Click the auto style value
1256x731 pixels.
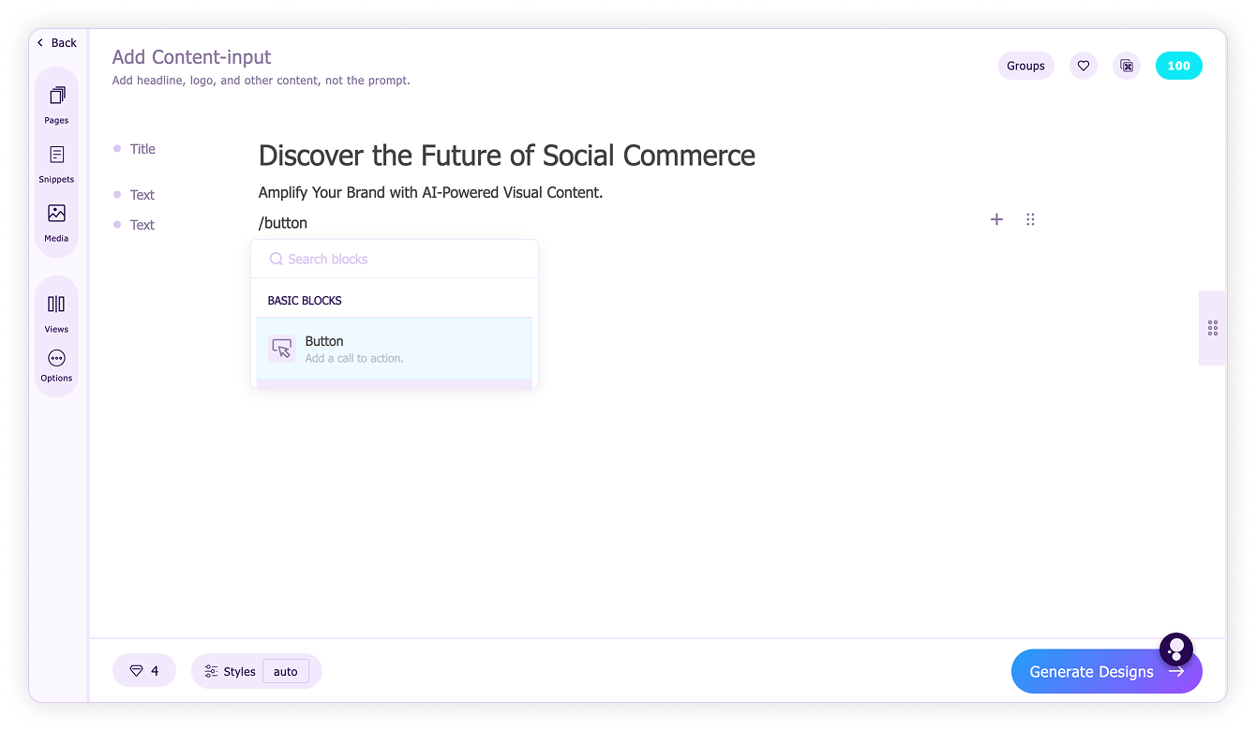286,671
